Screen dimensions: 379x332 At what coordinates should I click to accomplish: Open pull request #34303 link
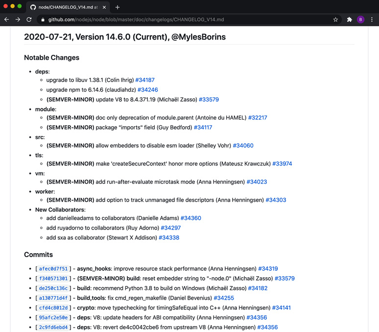pyautogui.click(x=276, y=200)
